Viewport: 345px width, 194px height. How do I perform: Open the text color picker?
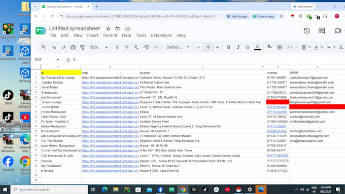pos(257,47)
